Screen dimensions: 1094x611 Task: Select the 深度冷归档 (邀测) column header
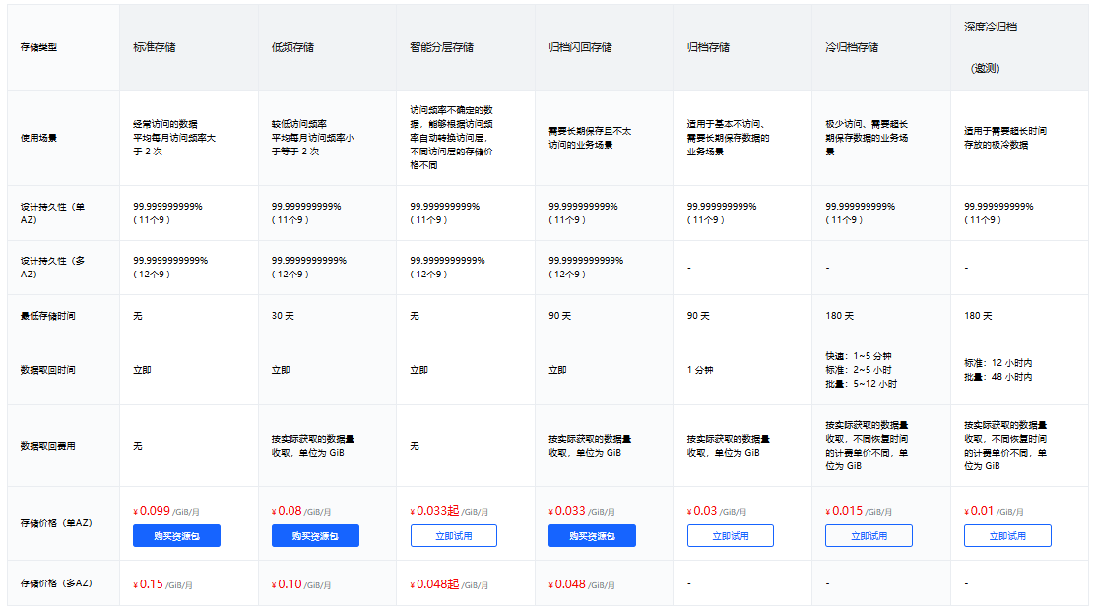point(991,47)
